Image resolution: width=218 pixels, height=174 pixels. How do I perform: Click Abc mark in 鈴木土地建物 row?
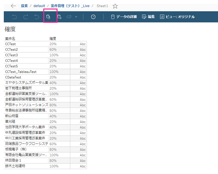click(82, 166)
